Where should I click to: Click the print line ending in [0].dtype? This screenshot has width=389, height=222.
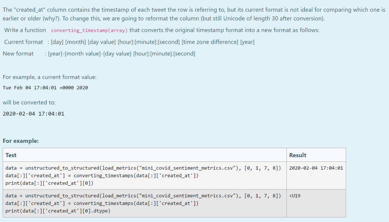click(x=58, y=211)
